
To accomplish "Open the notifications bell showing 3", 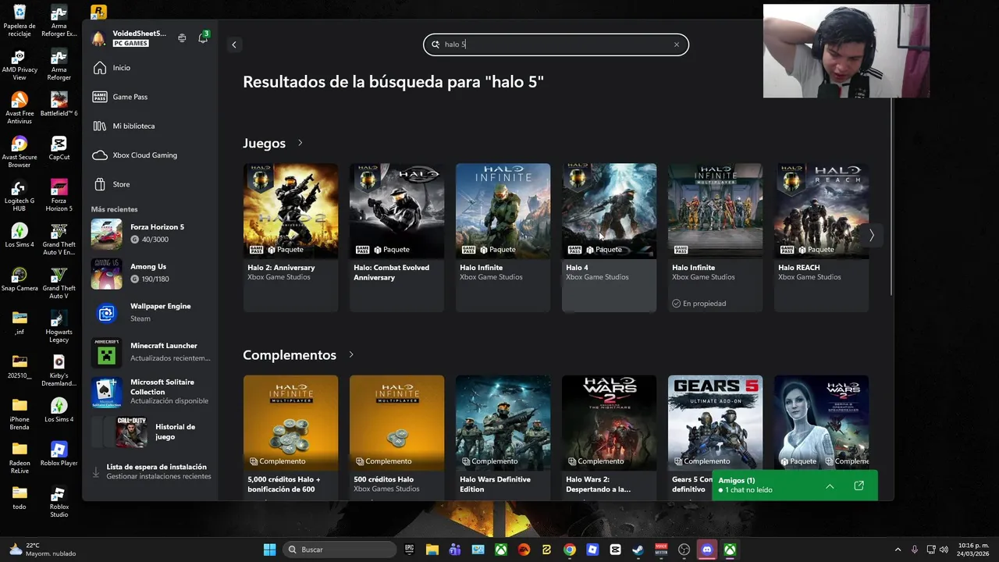I will pyautogui.click(x=203, y=37).
